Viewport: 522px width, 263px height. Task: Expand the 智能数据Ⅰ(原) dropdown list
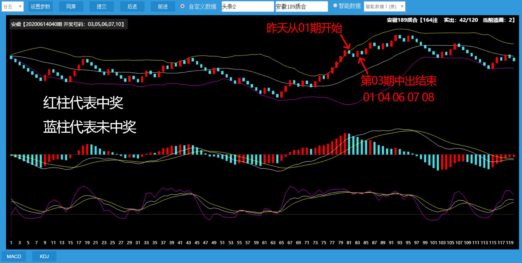(384, 7)
